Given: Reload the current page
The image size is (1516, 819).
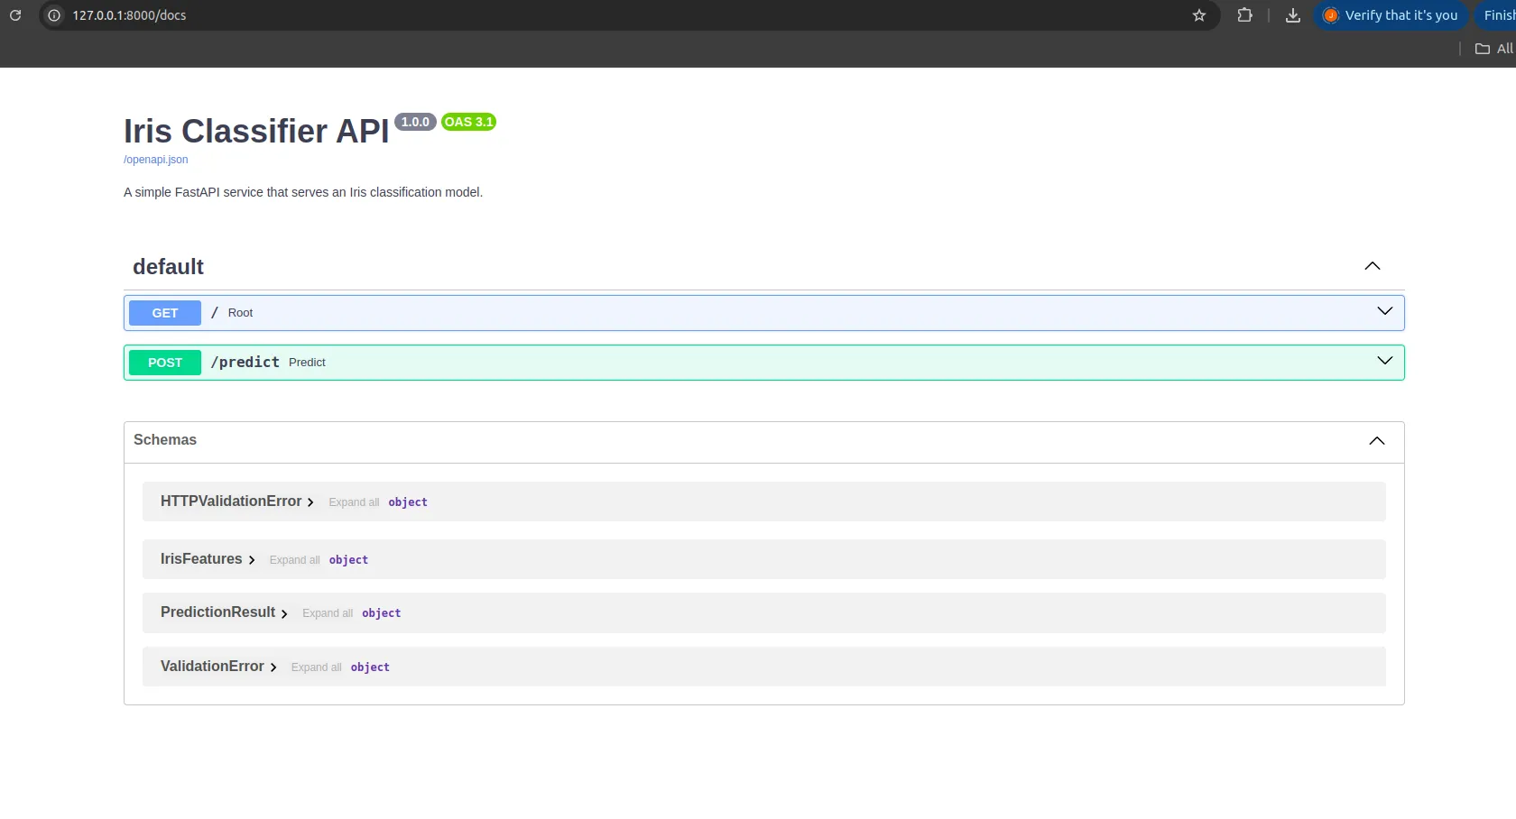Looking at the screenshot, I should (x=14, y=15).
